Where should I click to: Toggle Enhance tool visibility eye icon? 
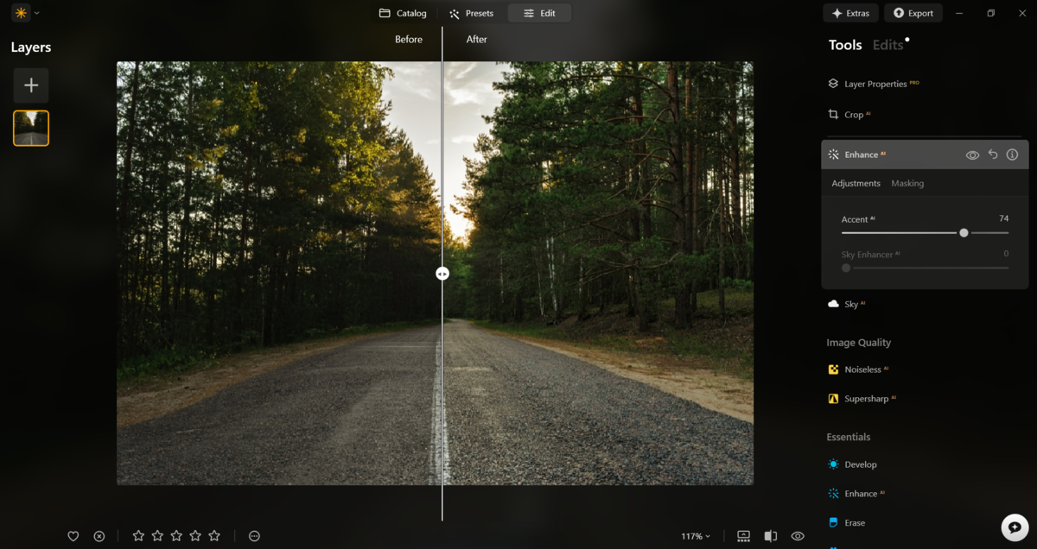click(x=972, y=155)
